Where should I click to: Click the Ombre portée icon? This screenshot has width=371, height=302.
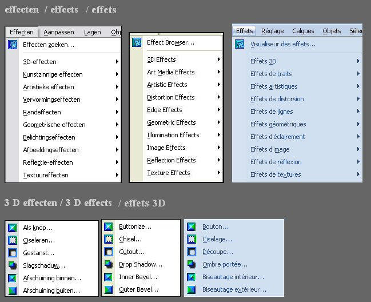pyautogui.click(x=191, y=264)
